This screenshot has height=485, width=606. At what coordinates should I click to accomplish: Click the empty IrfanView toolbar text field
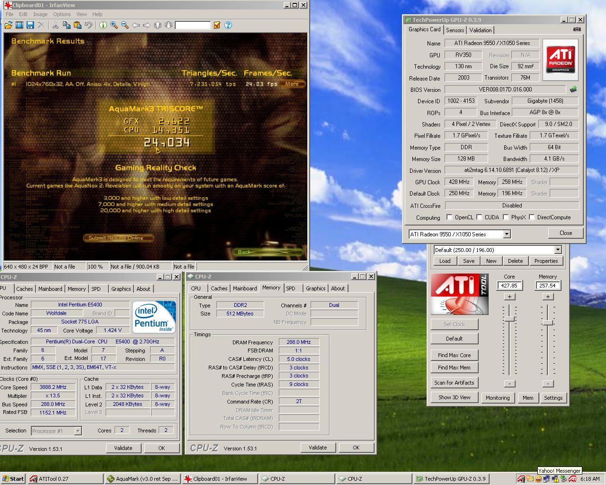[x=193, y=25]
